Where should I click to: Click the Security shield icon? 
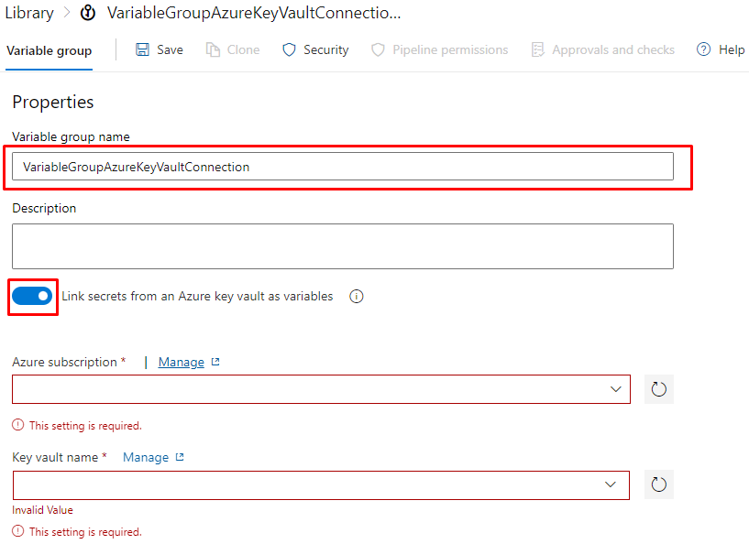289,49
